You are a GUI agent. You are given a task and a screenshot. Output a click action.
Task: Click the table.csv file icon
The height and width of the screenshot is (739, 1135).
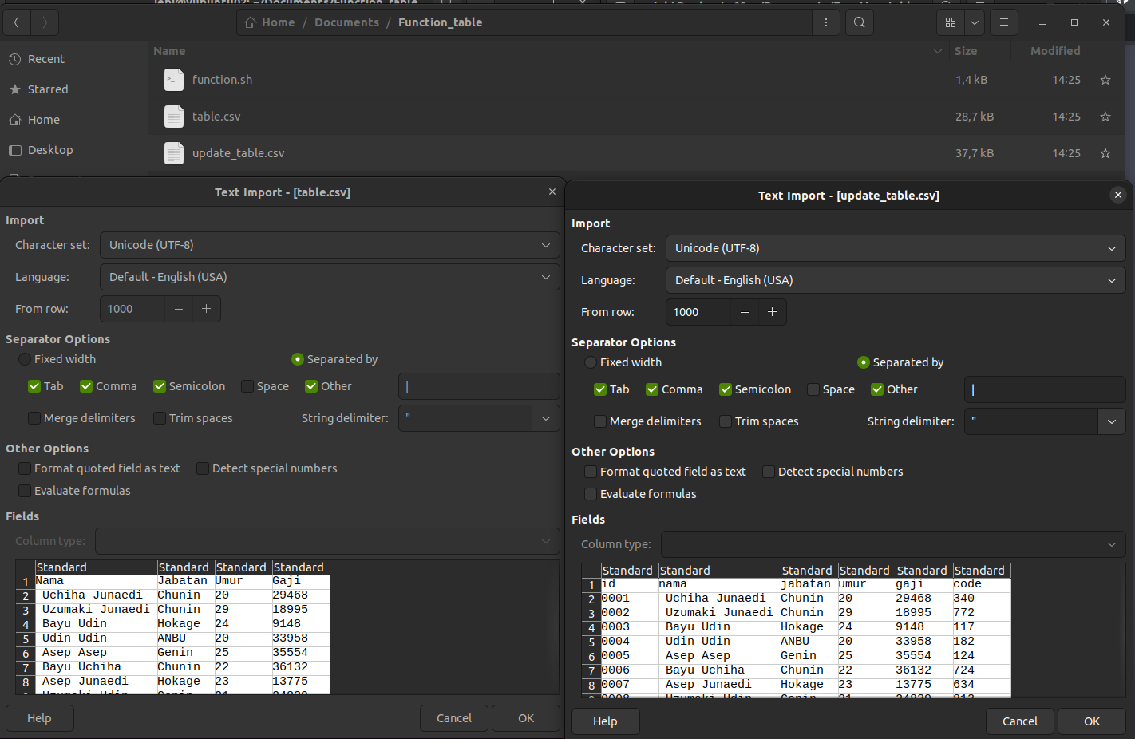174,117
